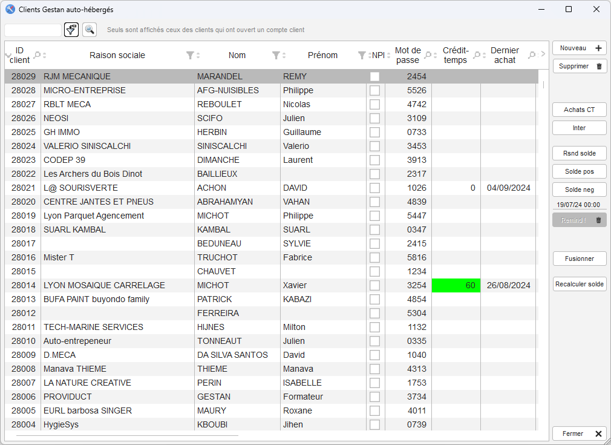Click into the search text field
The width and height of the screenshot is (611, 445).
(x=33, y=30)
